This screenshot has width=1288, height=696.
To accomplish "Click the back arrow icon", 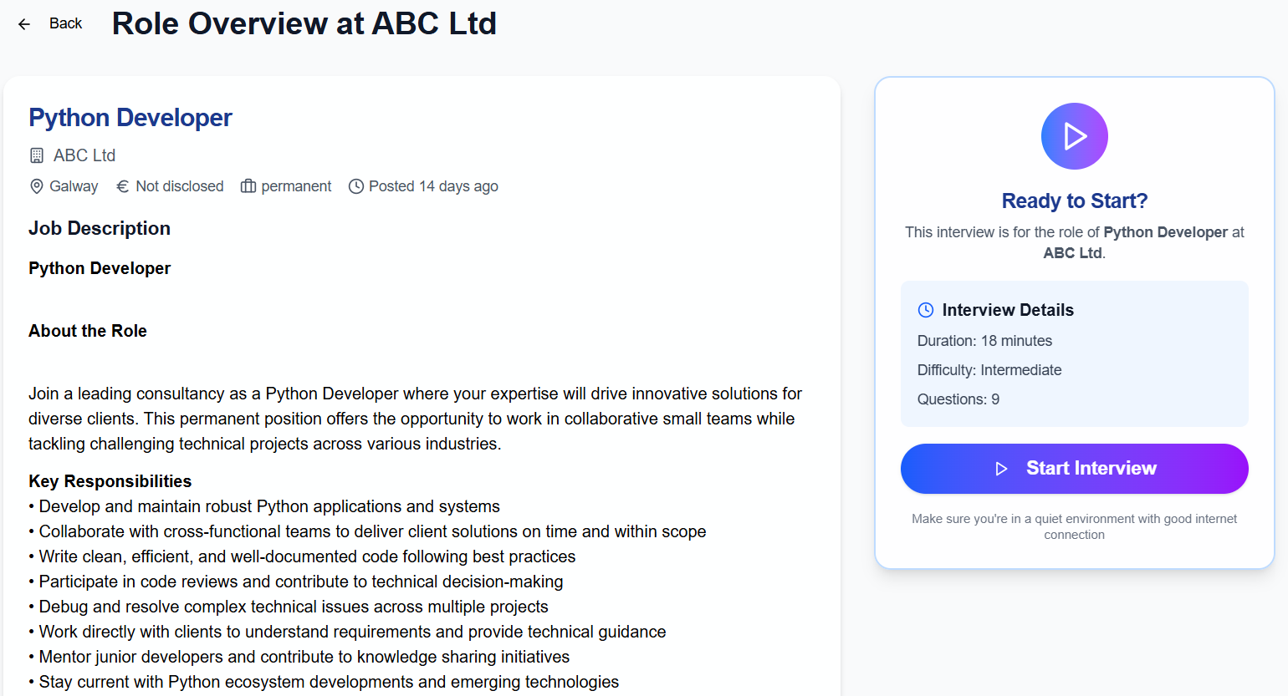I will 23,23.
